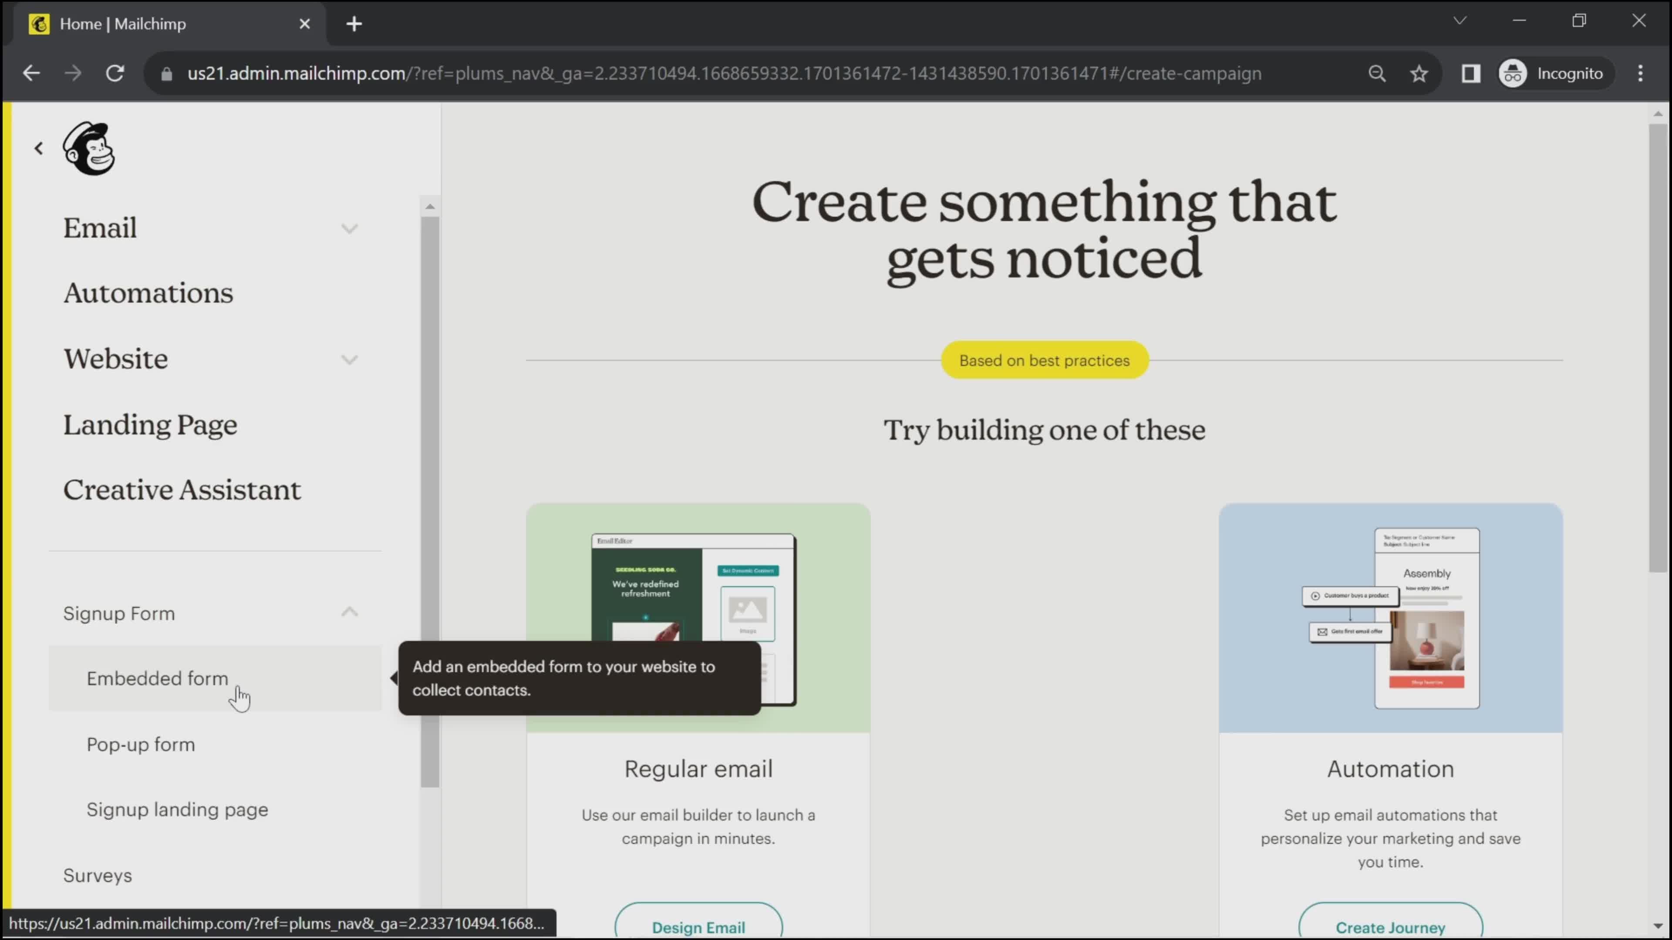Click the refresh page icon

click(115, 72)
